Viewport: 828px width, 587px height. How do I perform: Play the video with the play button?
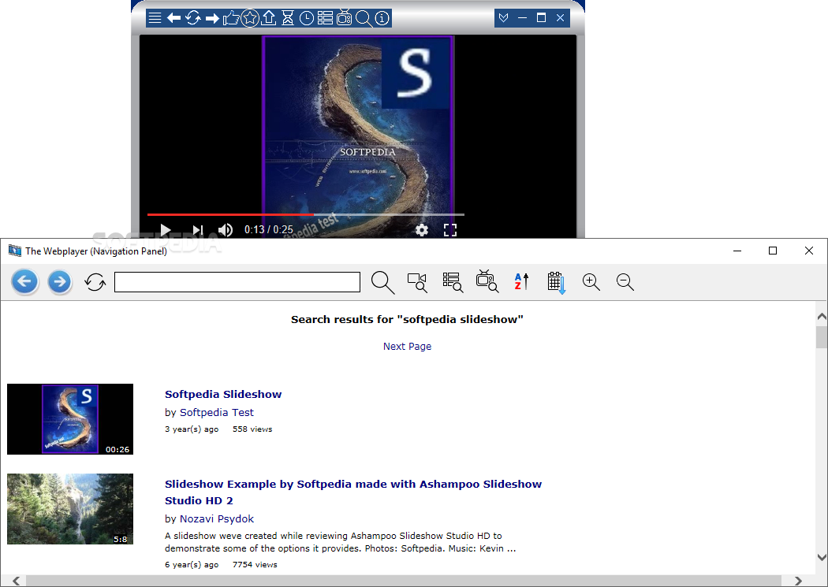[166, 230]
